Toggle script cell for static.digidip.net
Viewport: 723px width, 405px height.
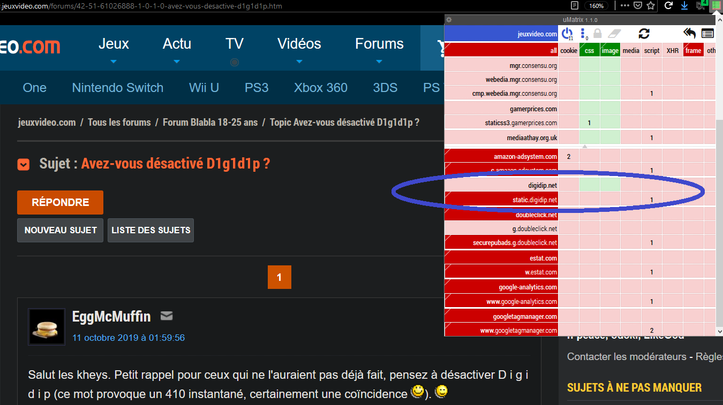pos(652,200)
